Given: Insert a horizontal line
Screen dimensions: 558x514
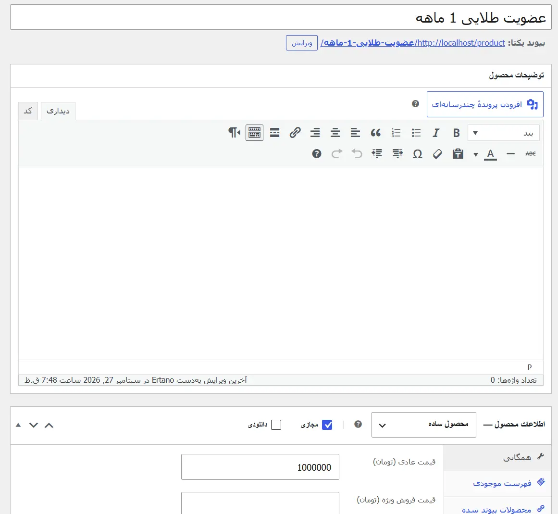Looking at the screenshot, I should pos(510,154).
